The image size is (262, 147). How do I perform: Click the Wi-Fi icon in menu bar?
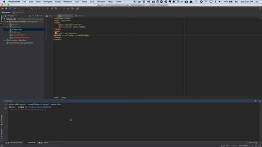206,2
